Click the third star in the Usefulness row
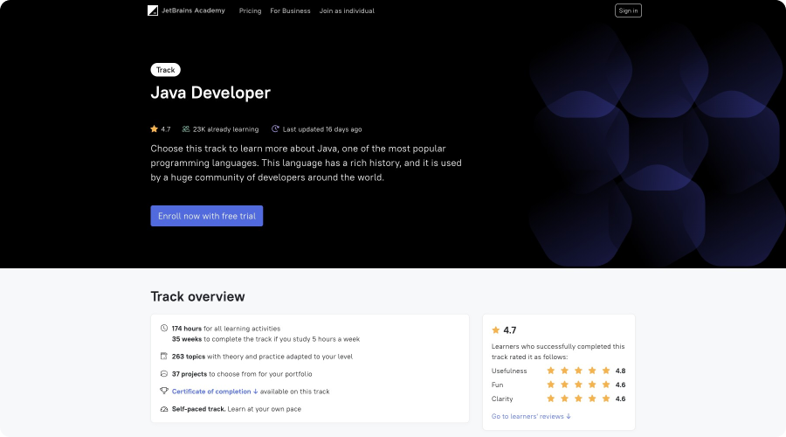This screenshot has height=437, width=786. coord(578,371)
